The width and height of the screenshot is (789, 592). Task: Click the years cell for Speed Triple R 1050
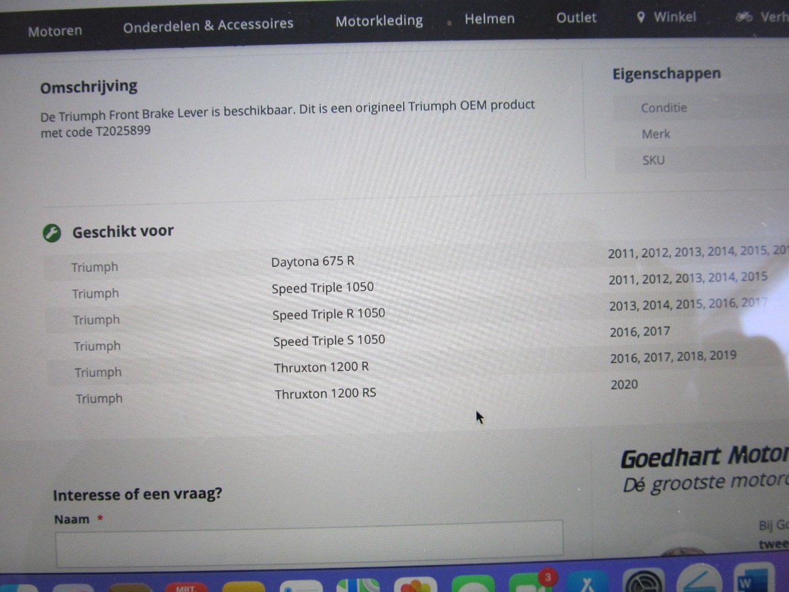(688, 305)
